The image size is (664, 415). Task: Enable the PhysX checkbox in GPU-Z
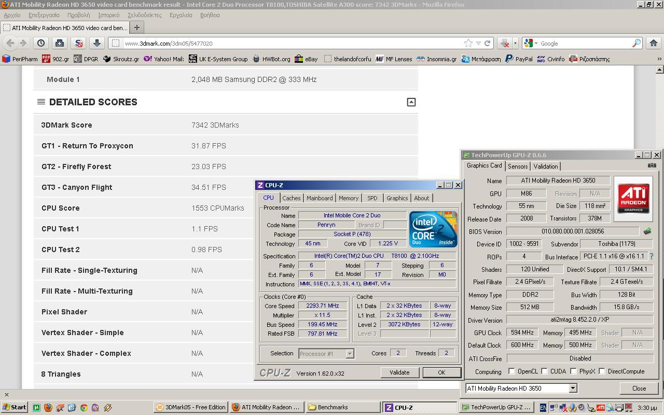pyautogui.click(x=573, y=371)
